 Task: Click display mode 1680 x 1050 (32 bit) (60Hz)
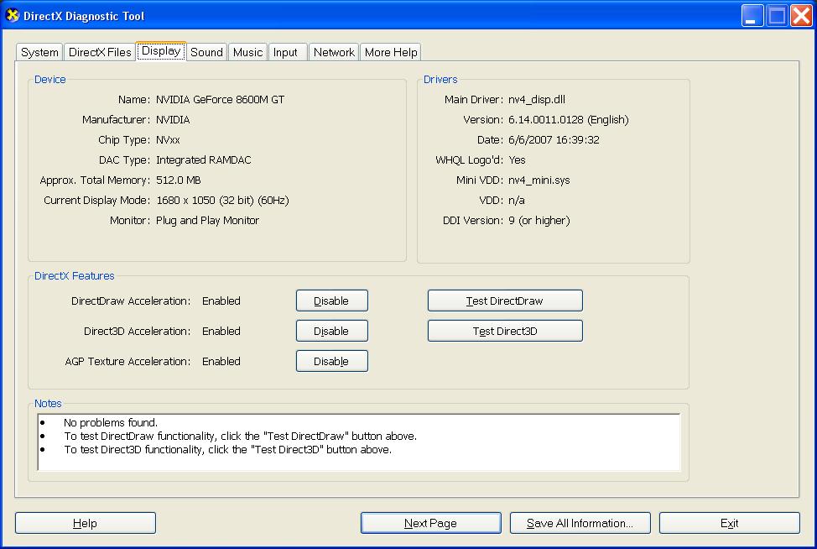[x=222, y=200]
